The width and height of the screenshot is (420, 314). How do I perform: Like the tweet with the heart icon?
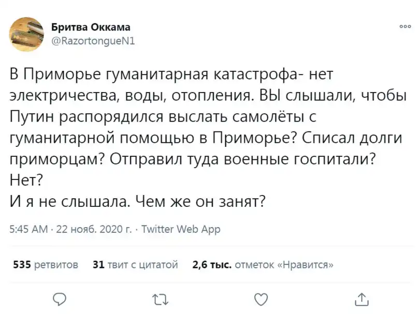(262, 298)
